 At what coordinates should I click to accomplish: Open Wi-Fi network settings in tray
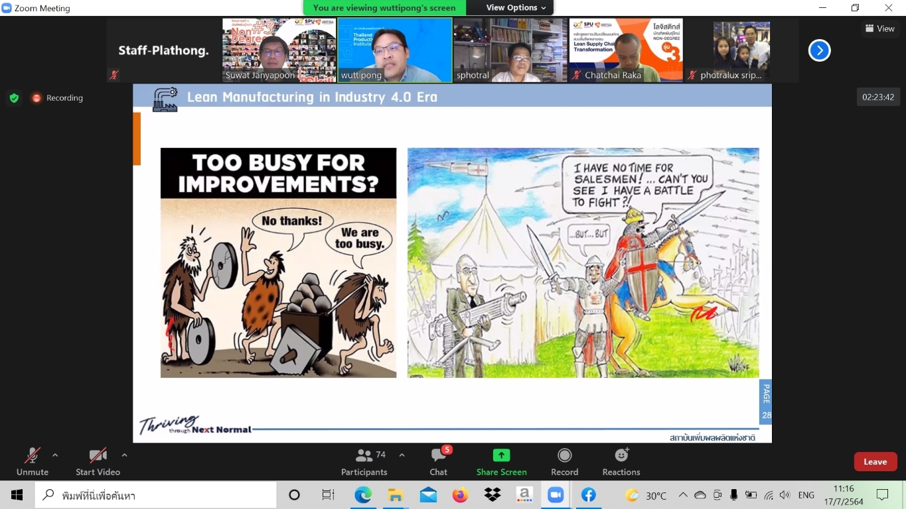click(769, 495)
